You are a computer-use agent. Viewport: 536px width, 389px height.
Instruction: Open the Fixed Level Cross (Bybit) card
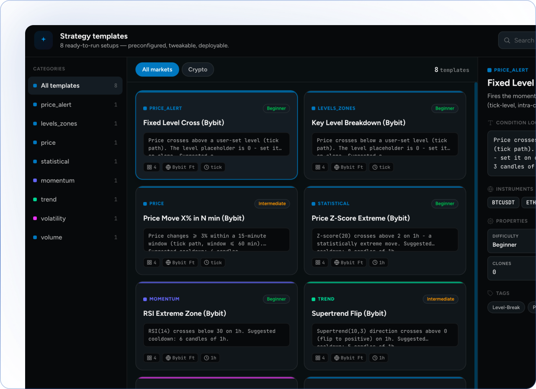click(216, 135)
